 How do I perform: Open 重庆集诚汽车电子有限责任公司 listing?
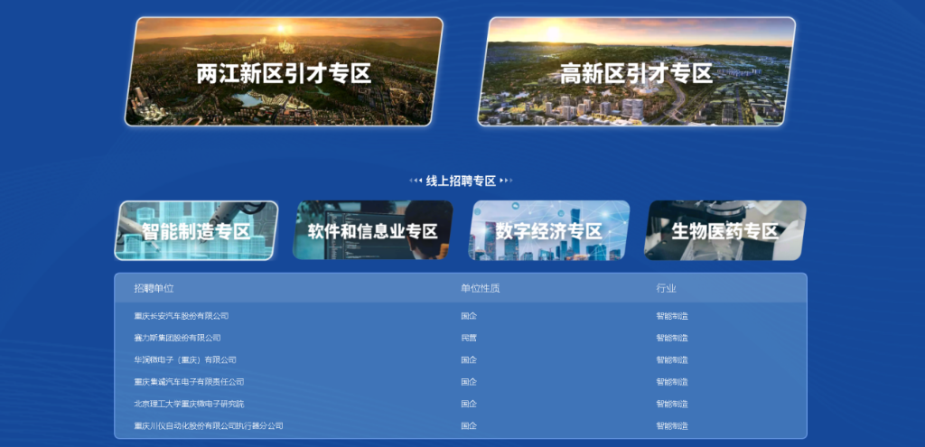tap(189, 382)
